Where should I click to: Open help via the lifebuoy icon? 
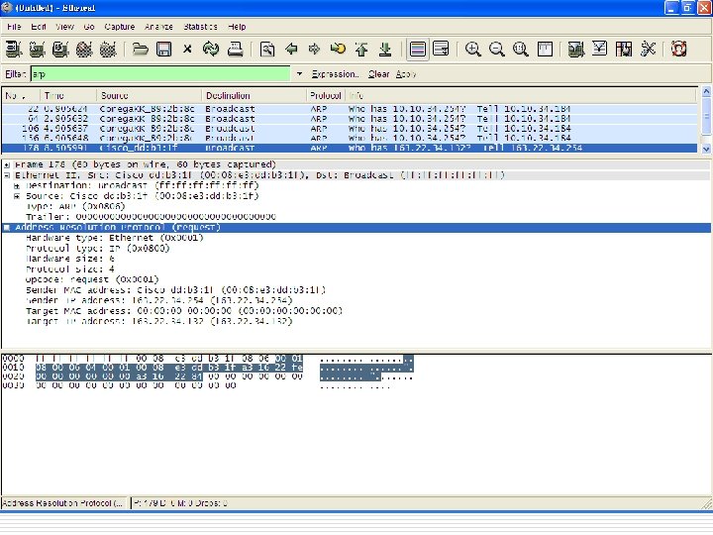(678, 49)
